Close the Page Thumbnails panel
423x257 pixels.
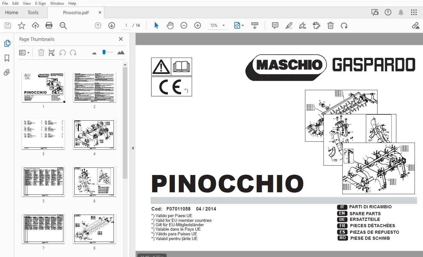[x=121, y=39]
